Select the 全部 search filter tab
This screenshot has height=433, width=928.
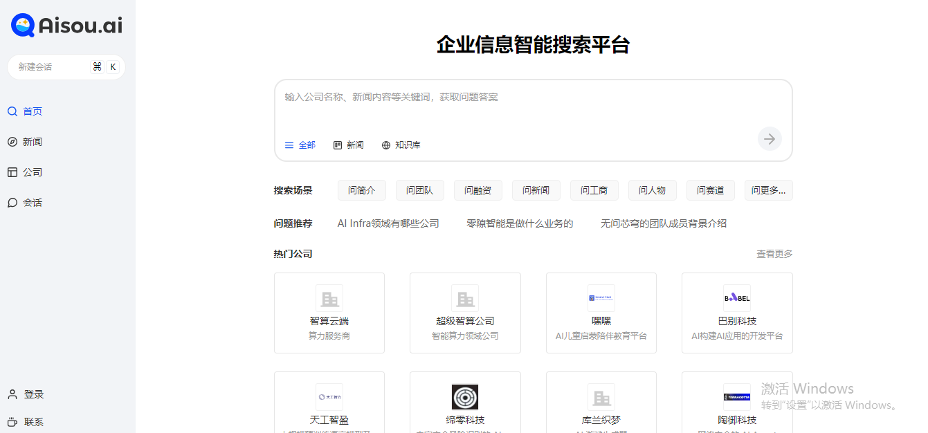click(300, 145)
